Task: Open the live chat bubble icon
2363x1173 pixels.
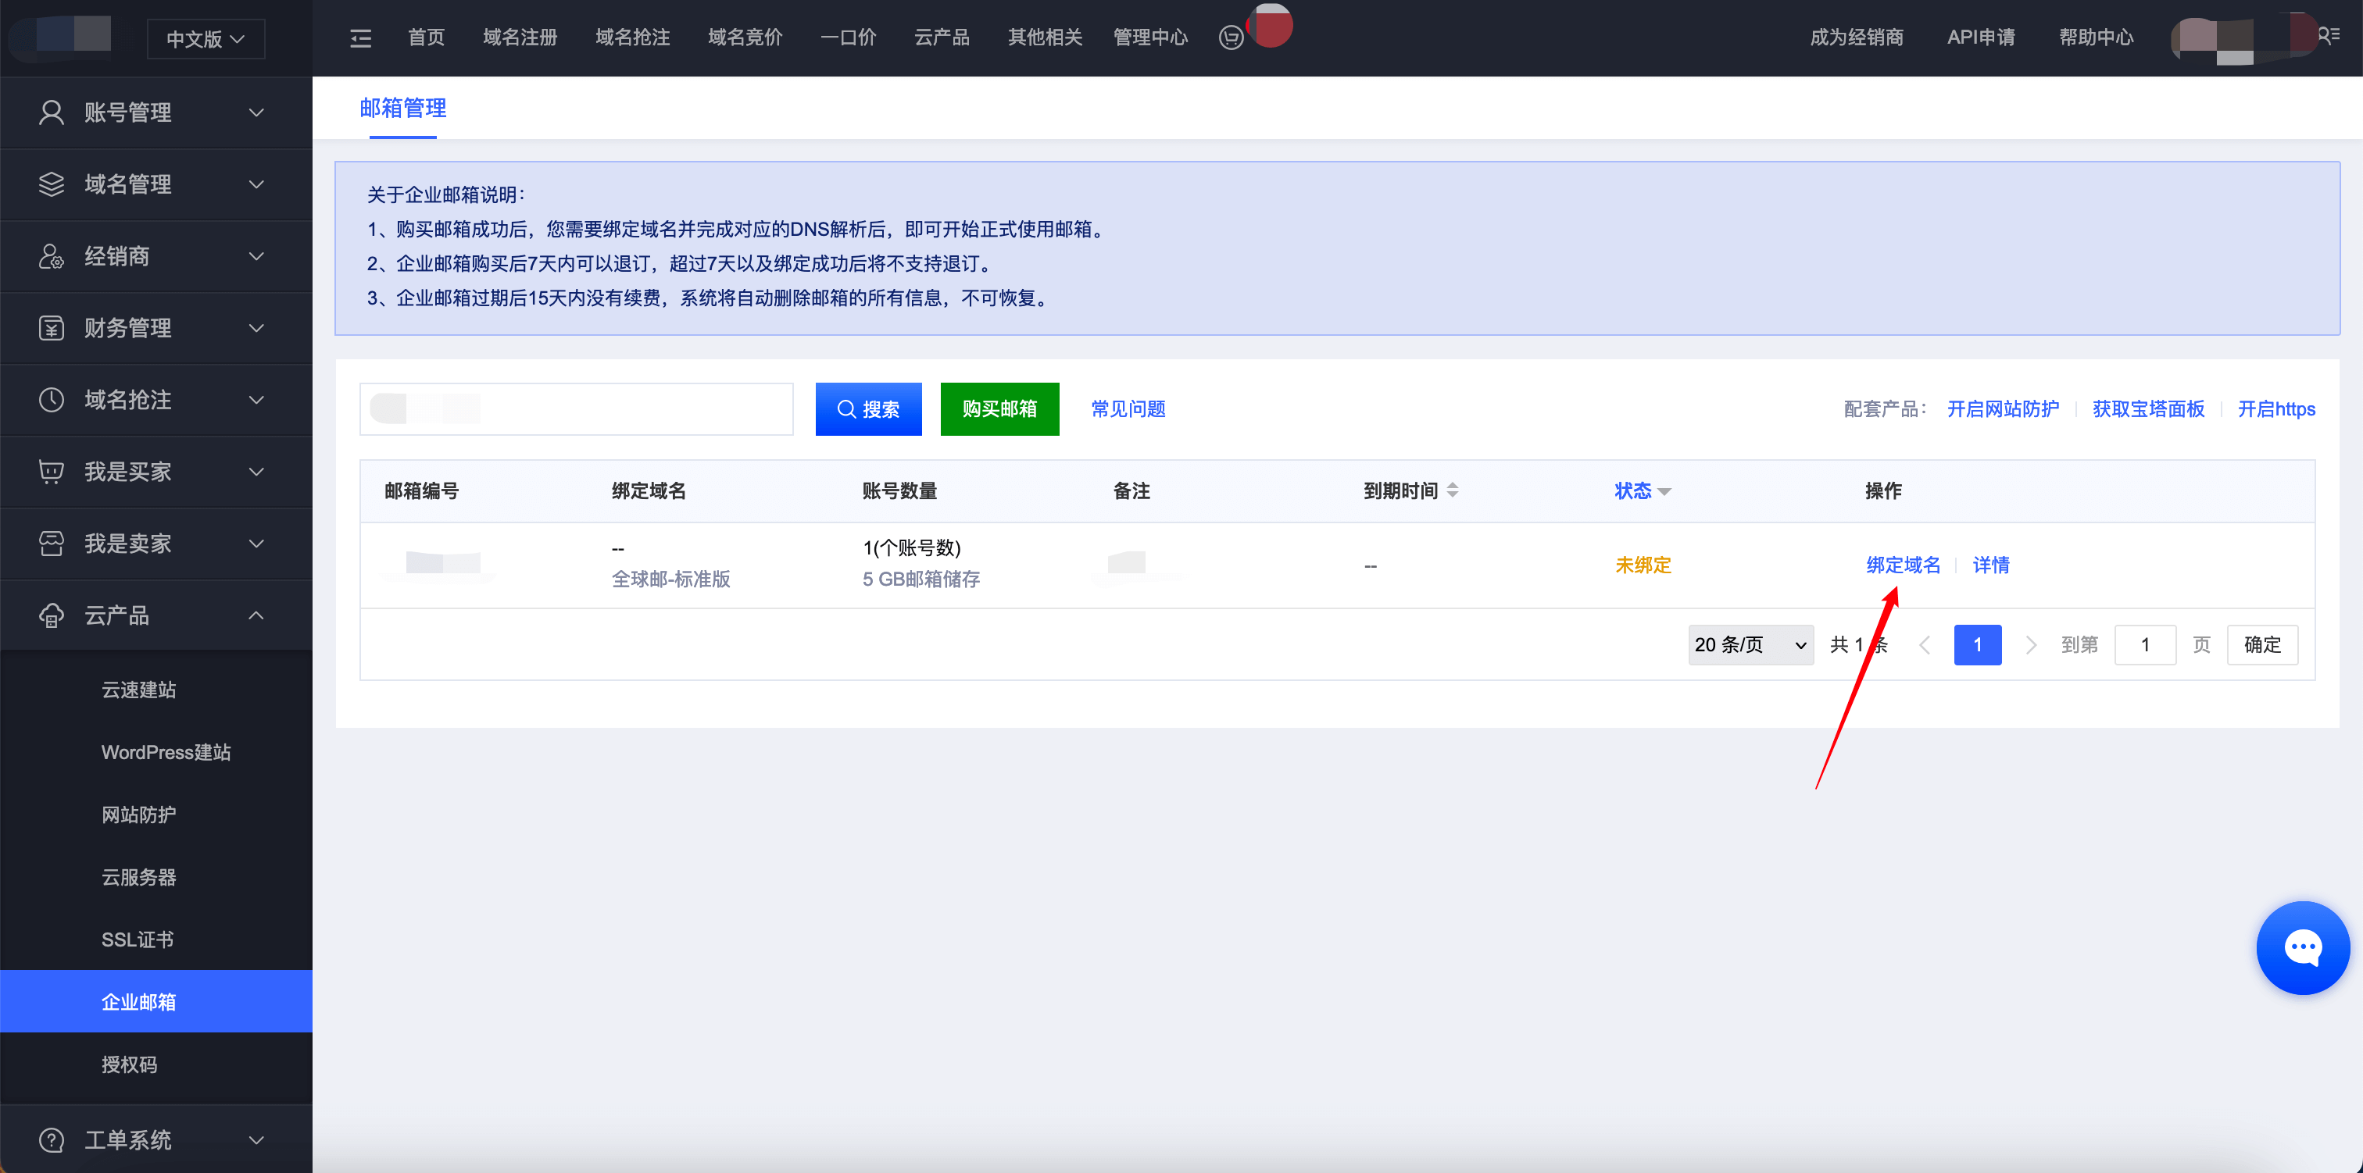Action: 2303,947
